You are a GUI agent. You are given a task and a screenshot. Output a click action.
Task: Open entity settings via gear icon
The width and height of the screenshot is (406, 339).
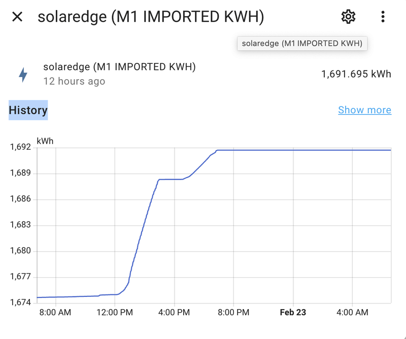(348, 17)
